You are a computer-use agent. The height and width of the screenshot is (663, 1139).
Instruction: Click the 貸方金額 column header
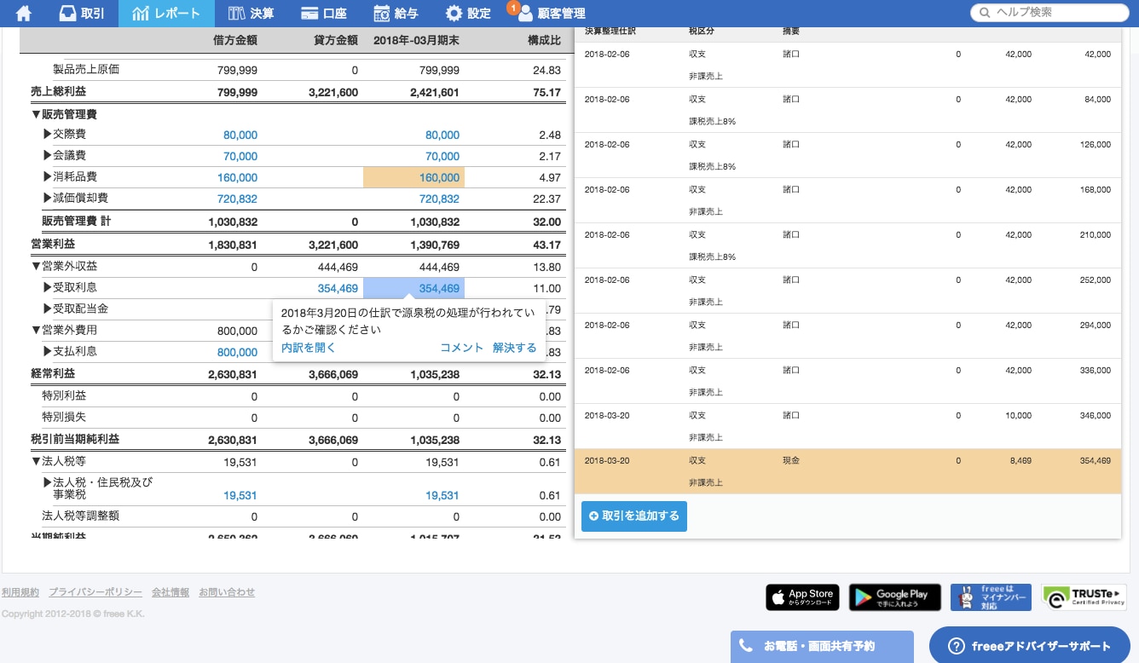[x=335, y=40]
